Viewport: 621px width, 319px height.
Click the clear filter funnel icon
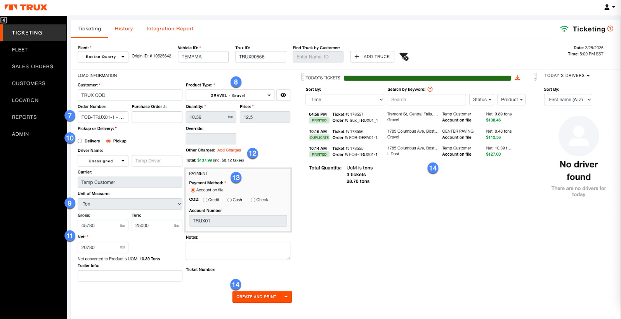(404, 57)
